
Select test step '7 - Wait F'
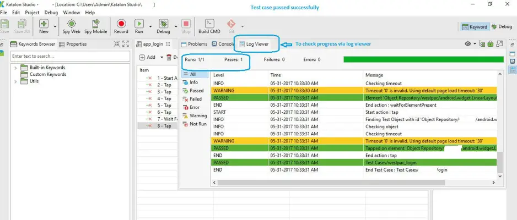click(x=158, y=119)
